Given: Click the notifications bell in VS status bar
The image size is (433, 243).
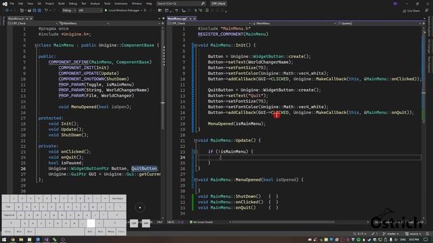Looking at the screenshot, I should pos(428,234).
